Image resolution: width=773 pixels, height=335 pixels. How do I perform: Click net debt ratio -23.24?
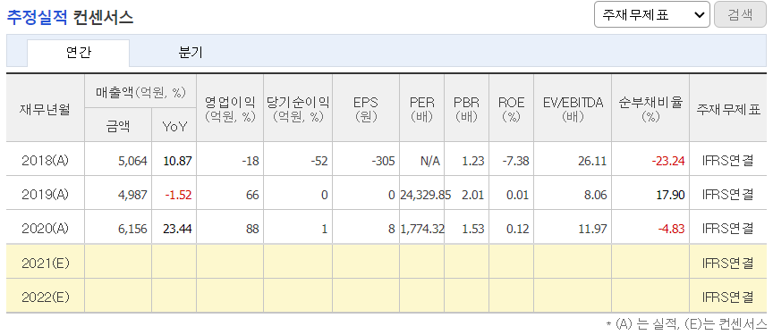click(x=668, y=161)
